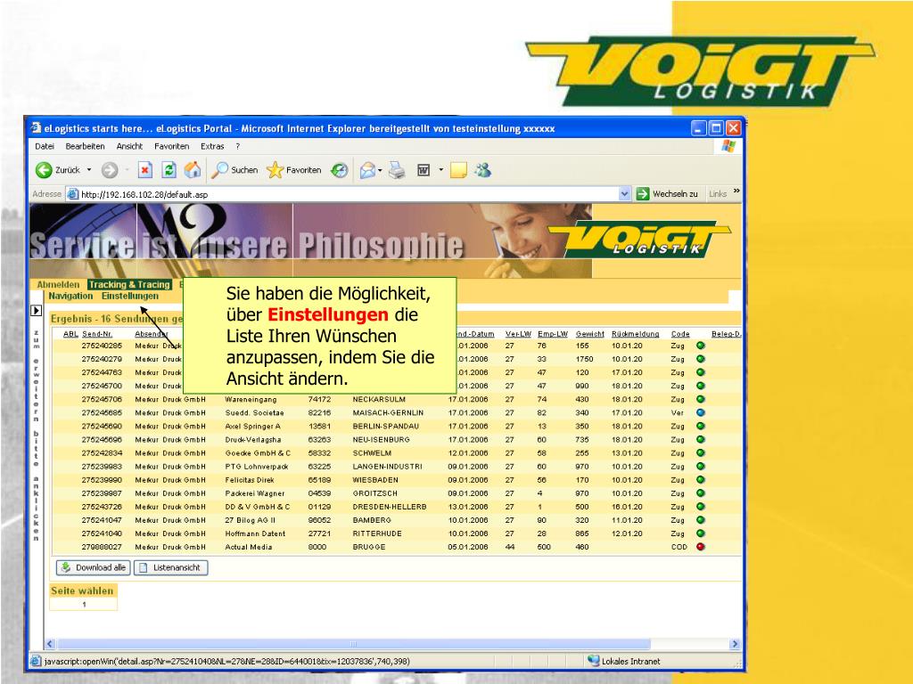This screenshot has height=684, width=913.
Task: Select page 1 under Seite wählen
Action: (84, 605)
